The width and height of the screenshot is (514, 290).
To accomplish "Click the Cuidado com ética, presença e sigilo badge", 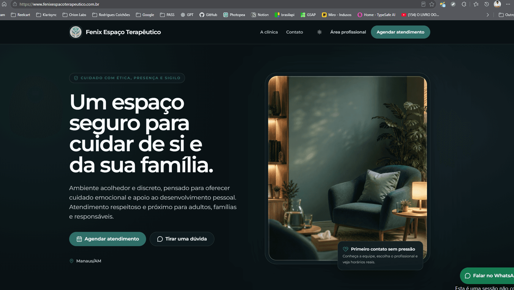I will pyautogui.click(x=127, y=78).
